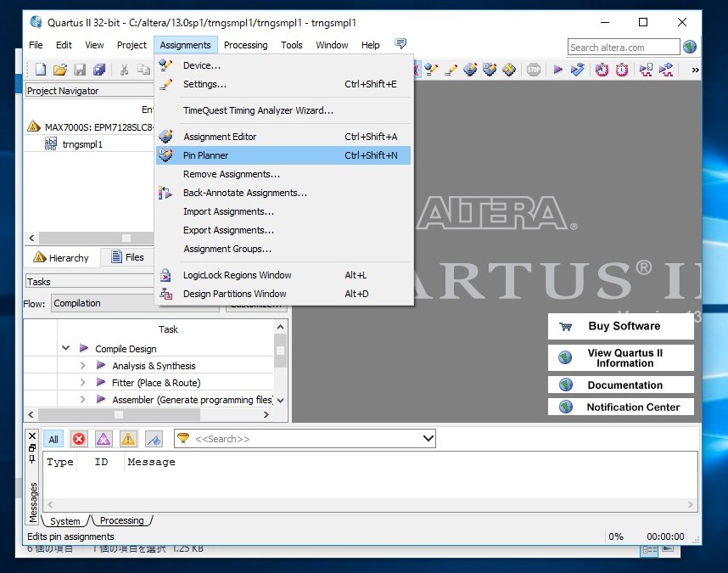Click the Search altera.com field
The width and height of the screenshot is (728, 573).
tap(624, 48)
